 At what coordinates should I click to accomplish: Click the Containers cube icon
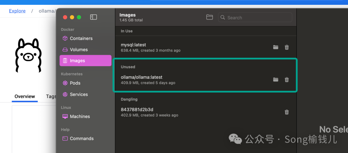[65, 38]
